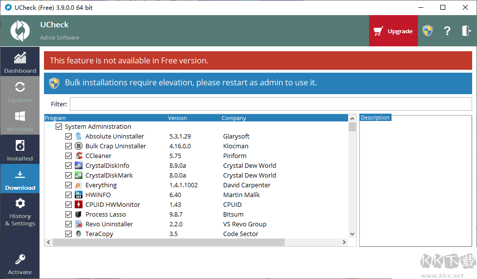Open the Installed programs section

click(x=20, y=149)
